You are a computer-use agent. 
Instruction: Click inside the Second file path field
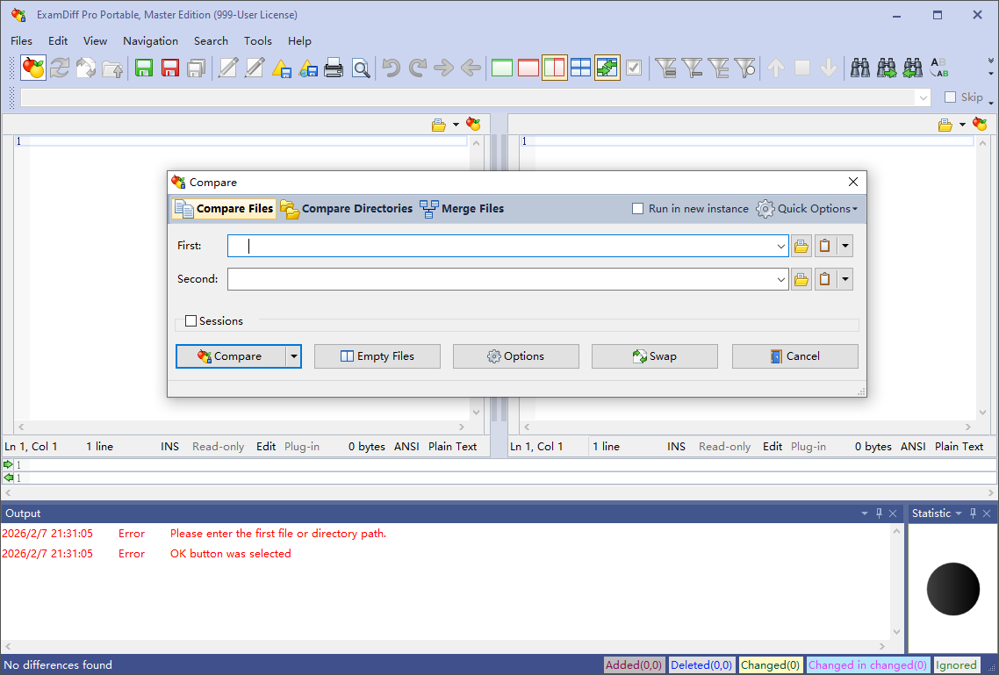pos(500,280)
